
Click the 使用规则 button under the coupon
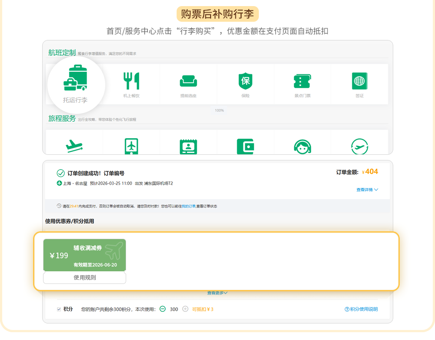85,278
